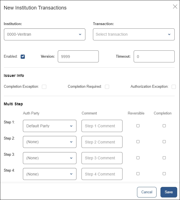Click the Timeout input field
180x200 pixels.
(x=154, y=56)
